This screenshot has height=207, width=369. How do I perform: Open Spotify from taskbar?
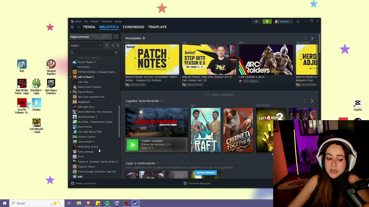(x=107, y=203)
